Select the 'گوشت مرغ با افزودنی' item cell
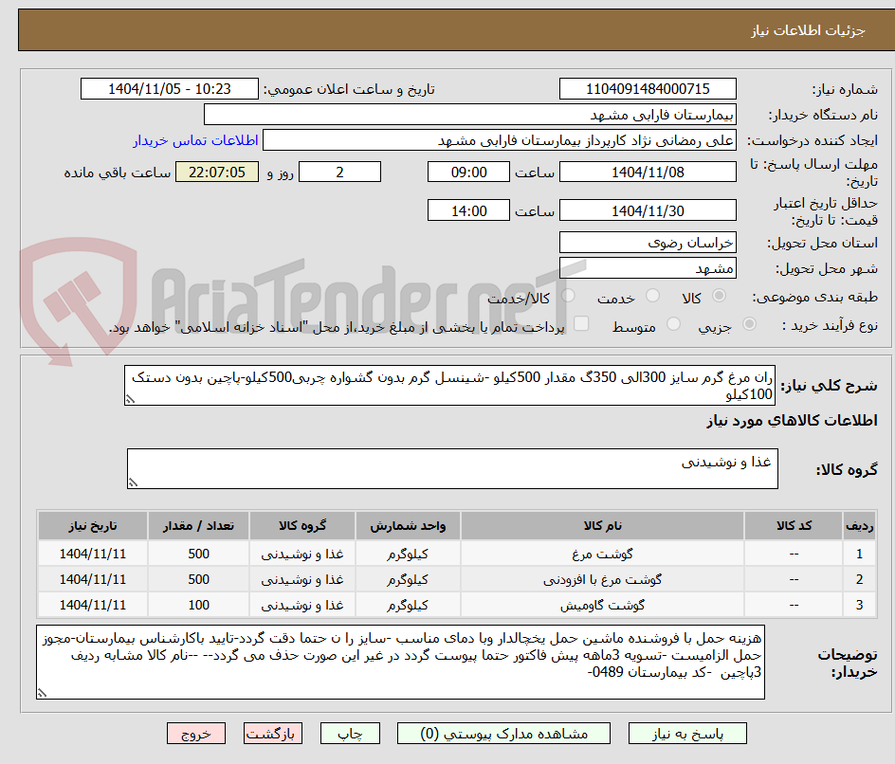This screenshot has width=895, height=764. coord(602,579)
